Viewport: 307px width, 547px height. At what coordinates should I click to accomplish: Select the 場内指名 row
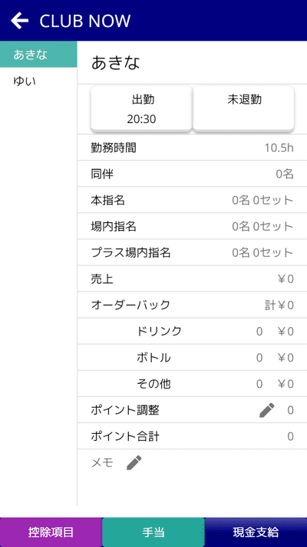coord(192,226)
